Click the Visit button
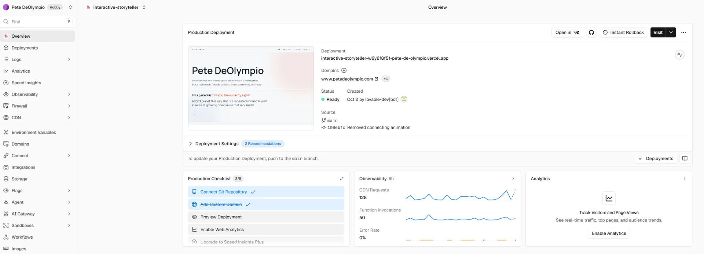The image size is (704, 254). tap(658, 32)
